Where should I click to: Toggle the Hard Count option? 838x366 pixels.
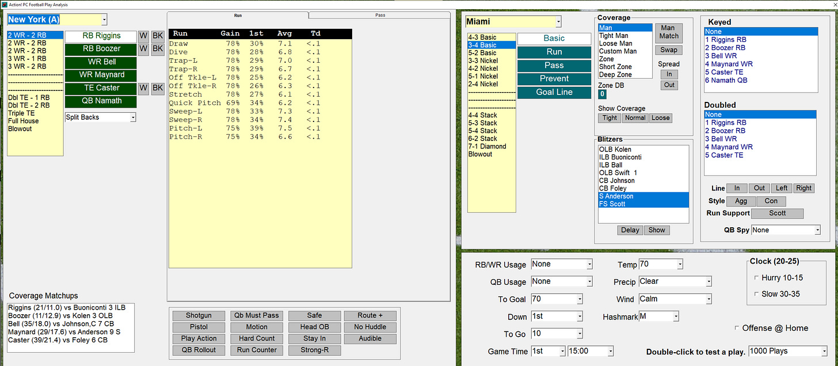[257, 338]
